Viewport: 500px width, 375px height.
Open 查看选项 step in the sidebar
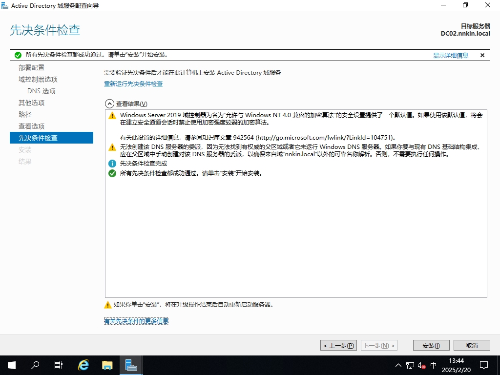click(x=31, y=126)
